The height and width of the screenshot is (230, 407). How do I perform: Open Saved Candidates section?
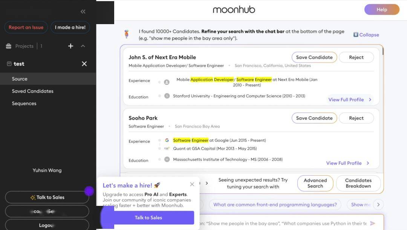33,91
